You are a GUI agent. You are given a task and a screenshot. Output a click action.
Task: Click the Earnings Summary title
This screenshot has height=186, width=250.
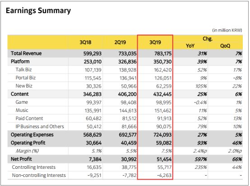tap(38, 11)
